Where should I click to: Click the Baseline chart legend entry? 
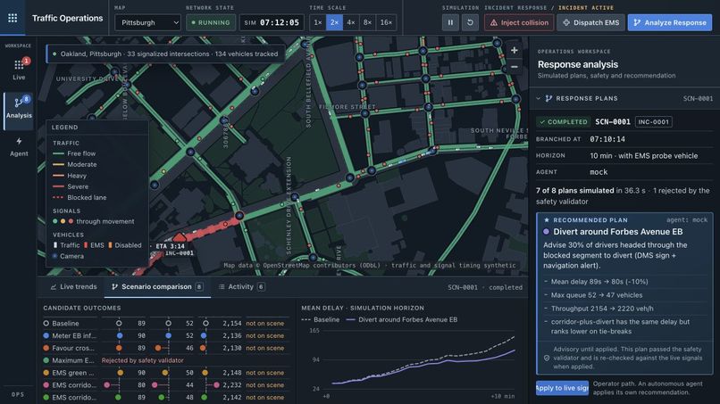coord(321,319)
